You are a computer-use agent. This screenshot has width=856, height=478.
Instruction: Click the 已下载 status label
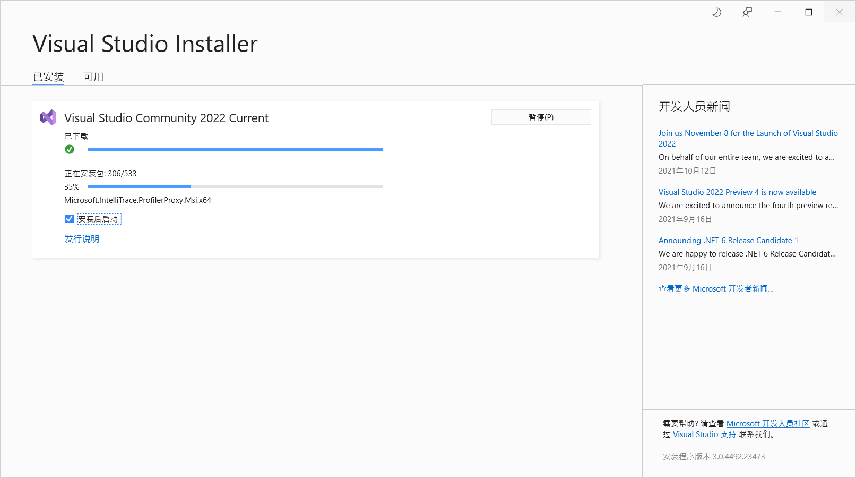(76, 136)
